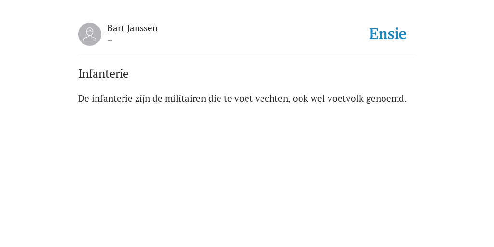Click Bart Janssen's grey avatar icon

90,34
